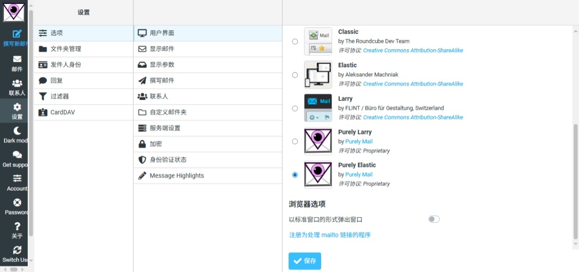Screen dimensions: 579x272
Task: Open 发件人身份 identities section
Action: [84, 65]
